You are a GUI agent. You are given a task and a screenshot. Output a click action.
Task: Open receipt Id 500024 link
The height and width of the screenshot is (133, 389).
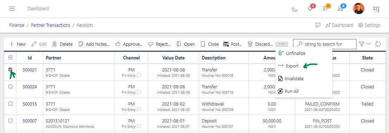tap(30, 87)
